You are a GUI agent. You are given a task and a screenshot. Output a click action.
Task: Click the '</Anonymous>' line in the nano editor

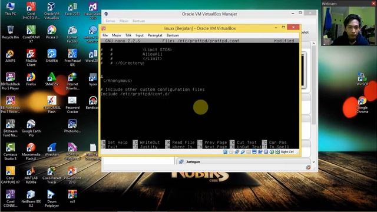(118, 81)
